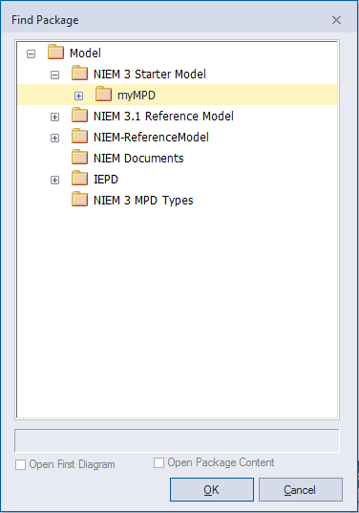359x513 pixels.
Task: Click the NIEM 3.1 Reference Model folder icon
Action: pos(79,116)
